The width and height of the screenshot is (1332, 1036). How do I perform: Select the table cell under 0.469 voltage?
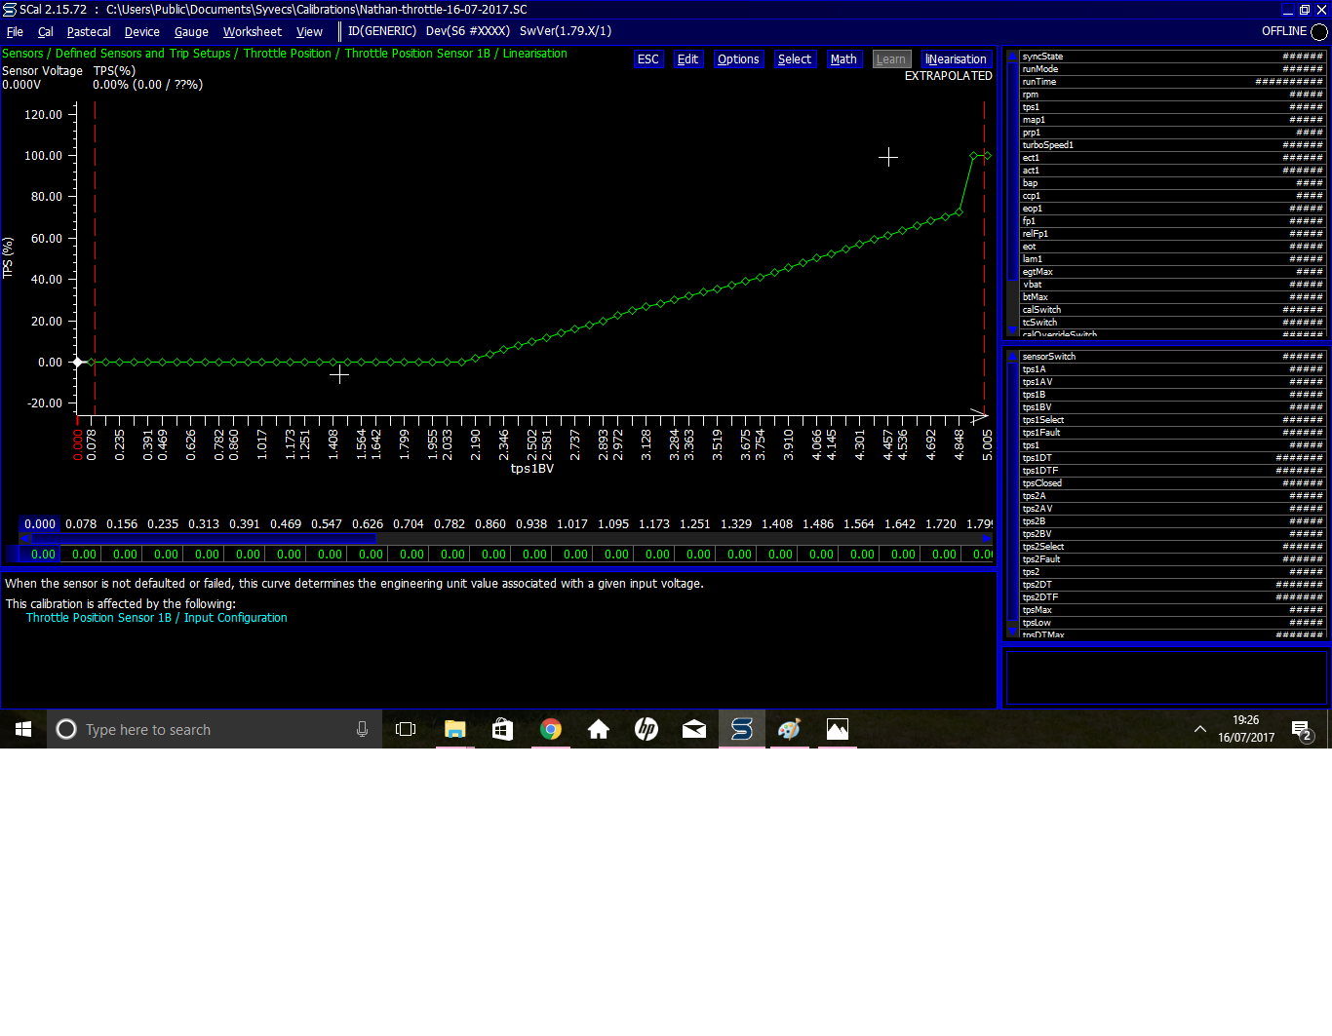[x=289, y=555]
